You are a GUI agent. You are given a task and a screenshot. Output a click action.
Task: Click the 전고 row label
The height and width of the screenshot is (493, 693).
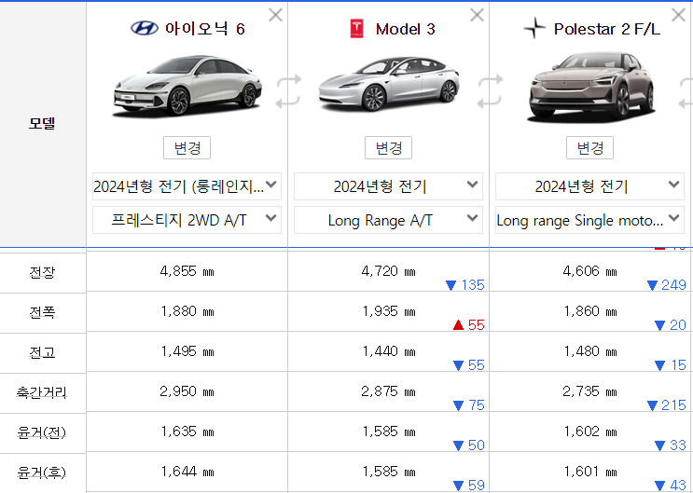tap(42, 352)
